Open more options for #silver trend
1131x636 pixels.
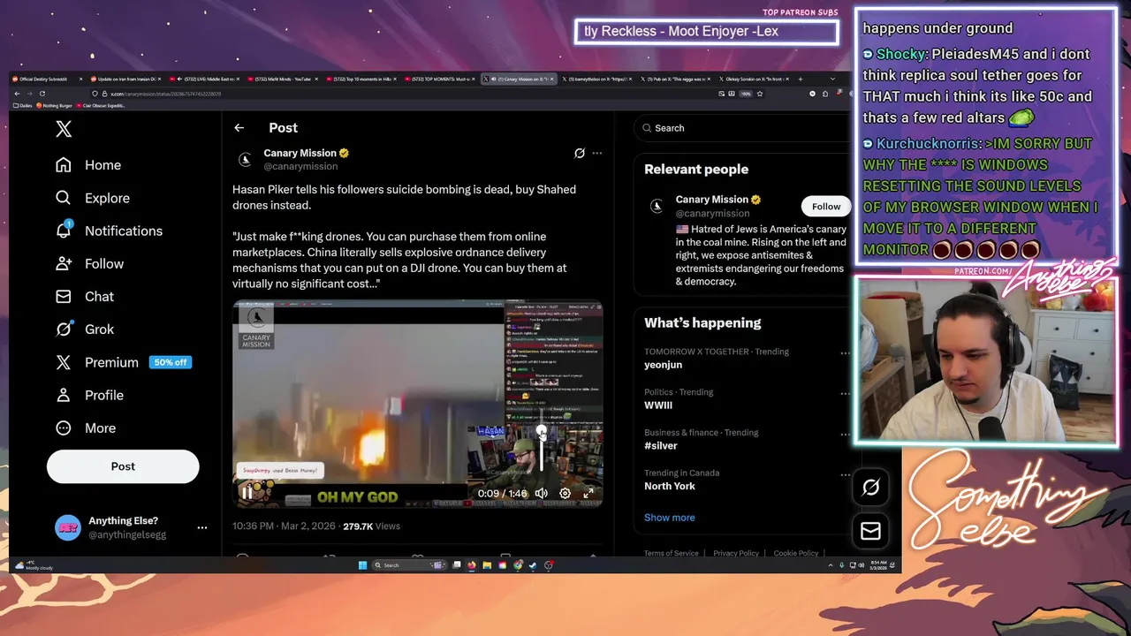(845, 434)
